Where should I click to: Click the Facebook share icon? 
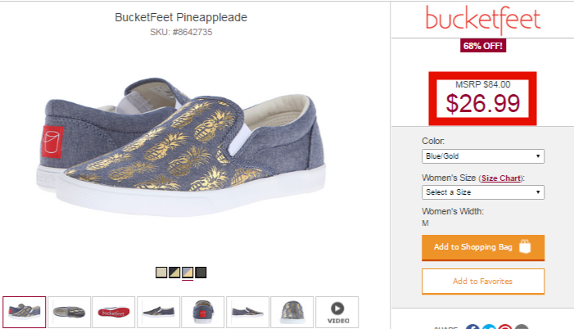pos(472,327)
